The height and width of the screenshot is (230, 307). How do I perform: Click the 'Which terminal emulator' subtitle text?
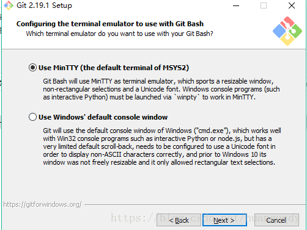(x=119, y=34)
